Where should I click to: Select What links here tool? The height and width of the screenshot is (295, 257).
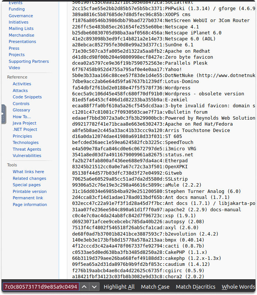coord(28,172)
